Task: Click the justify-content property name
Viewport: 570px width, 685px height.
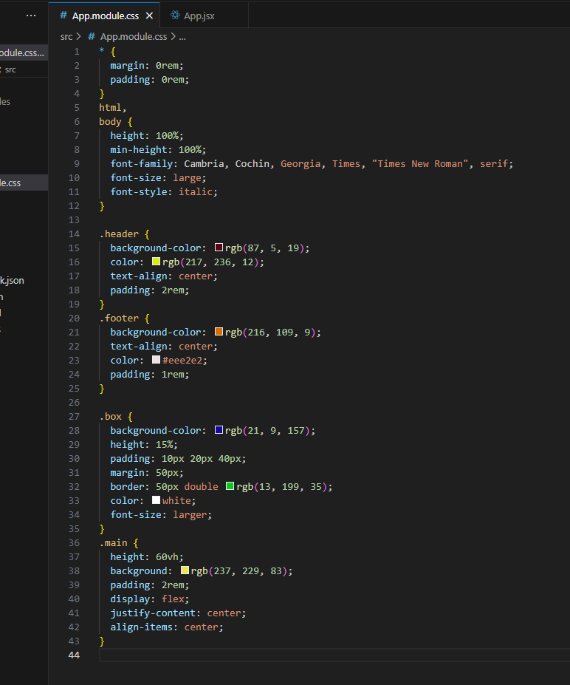Action: click(x=153, y=613)
